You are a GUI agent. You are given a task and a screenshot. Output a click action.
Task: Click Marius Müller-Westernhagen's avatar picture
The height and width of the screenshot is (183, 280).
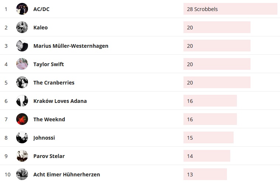coord(22,46)
